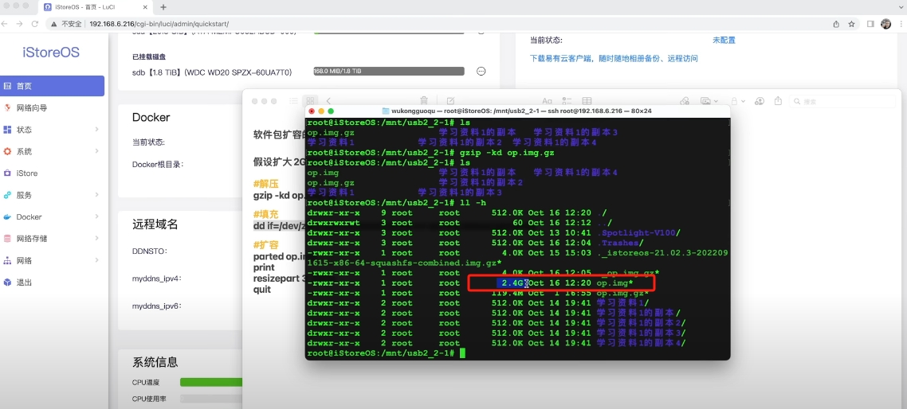Click the 网络 icon in sidebar
This screenshot has width=907, height=409.
point(7,260)
